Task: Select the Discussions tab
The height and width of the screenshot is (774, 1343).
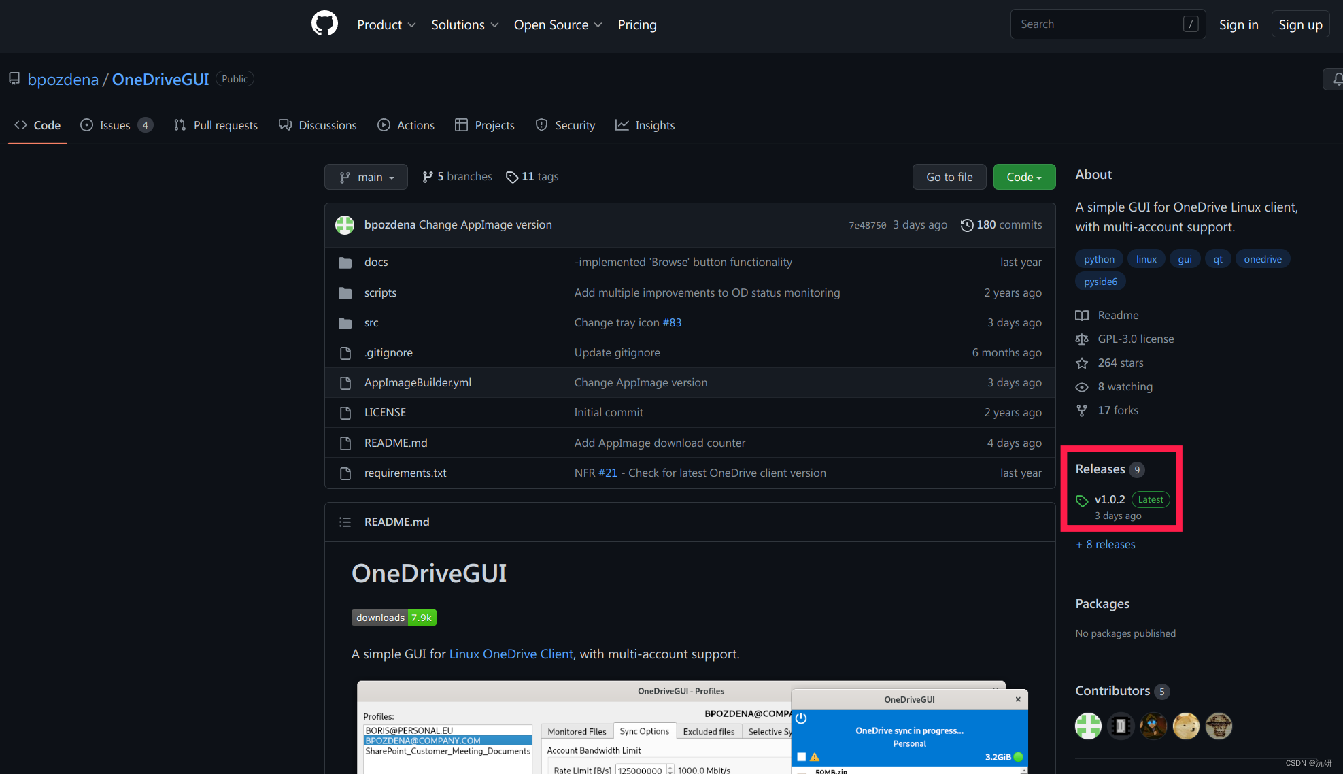Action: [x=328, y=124]
